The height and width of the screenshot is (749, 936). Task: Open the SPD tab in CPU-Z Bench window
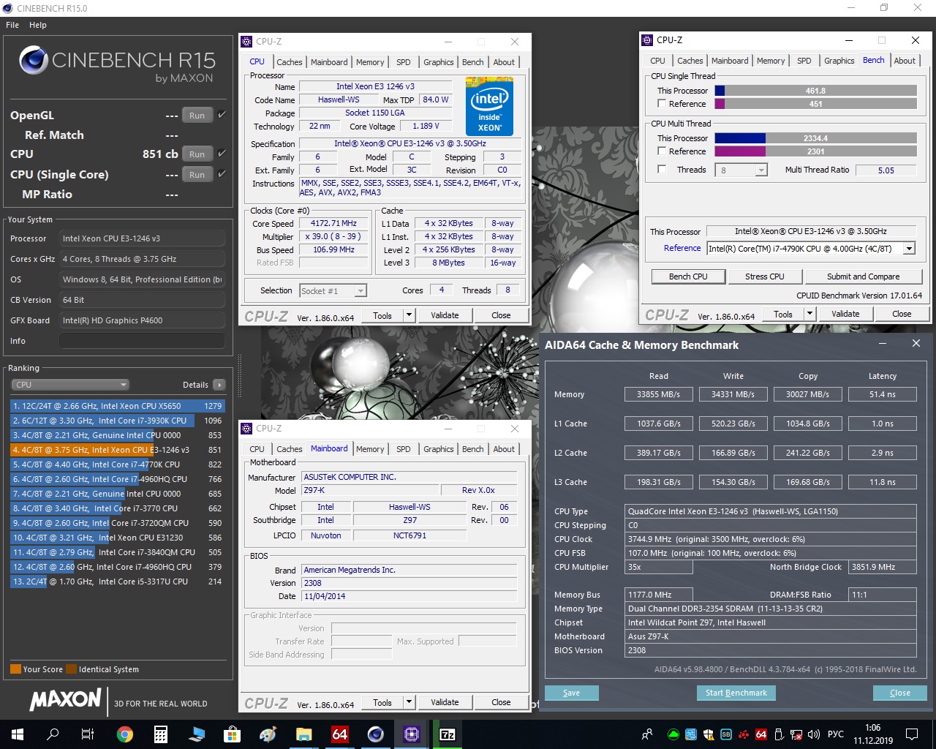click(804, 61)
